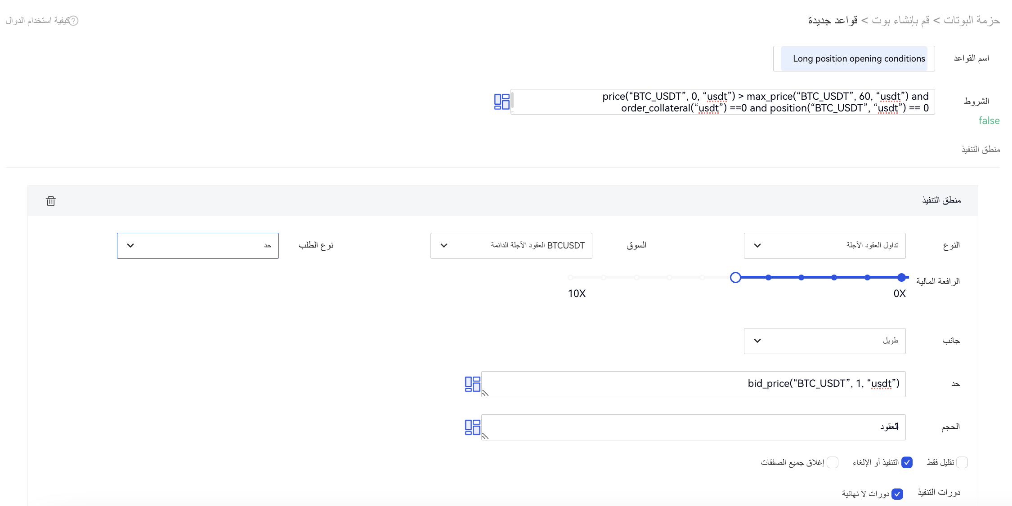The width and height of the screenshot is (1012, 506).
Task: Click the leverage slider handle
Action: point(735,278)
